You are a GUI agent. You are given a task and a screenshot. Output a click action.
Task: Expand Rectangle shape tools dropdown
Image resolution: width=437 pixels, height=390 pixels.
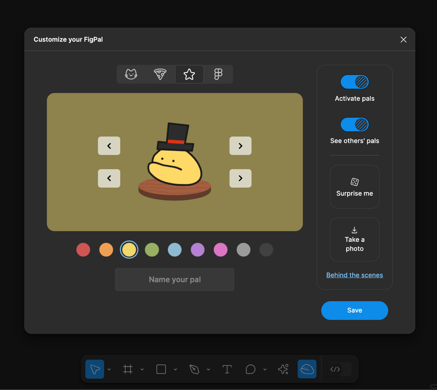pyautogui.click(x=175, y=370)
